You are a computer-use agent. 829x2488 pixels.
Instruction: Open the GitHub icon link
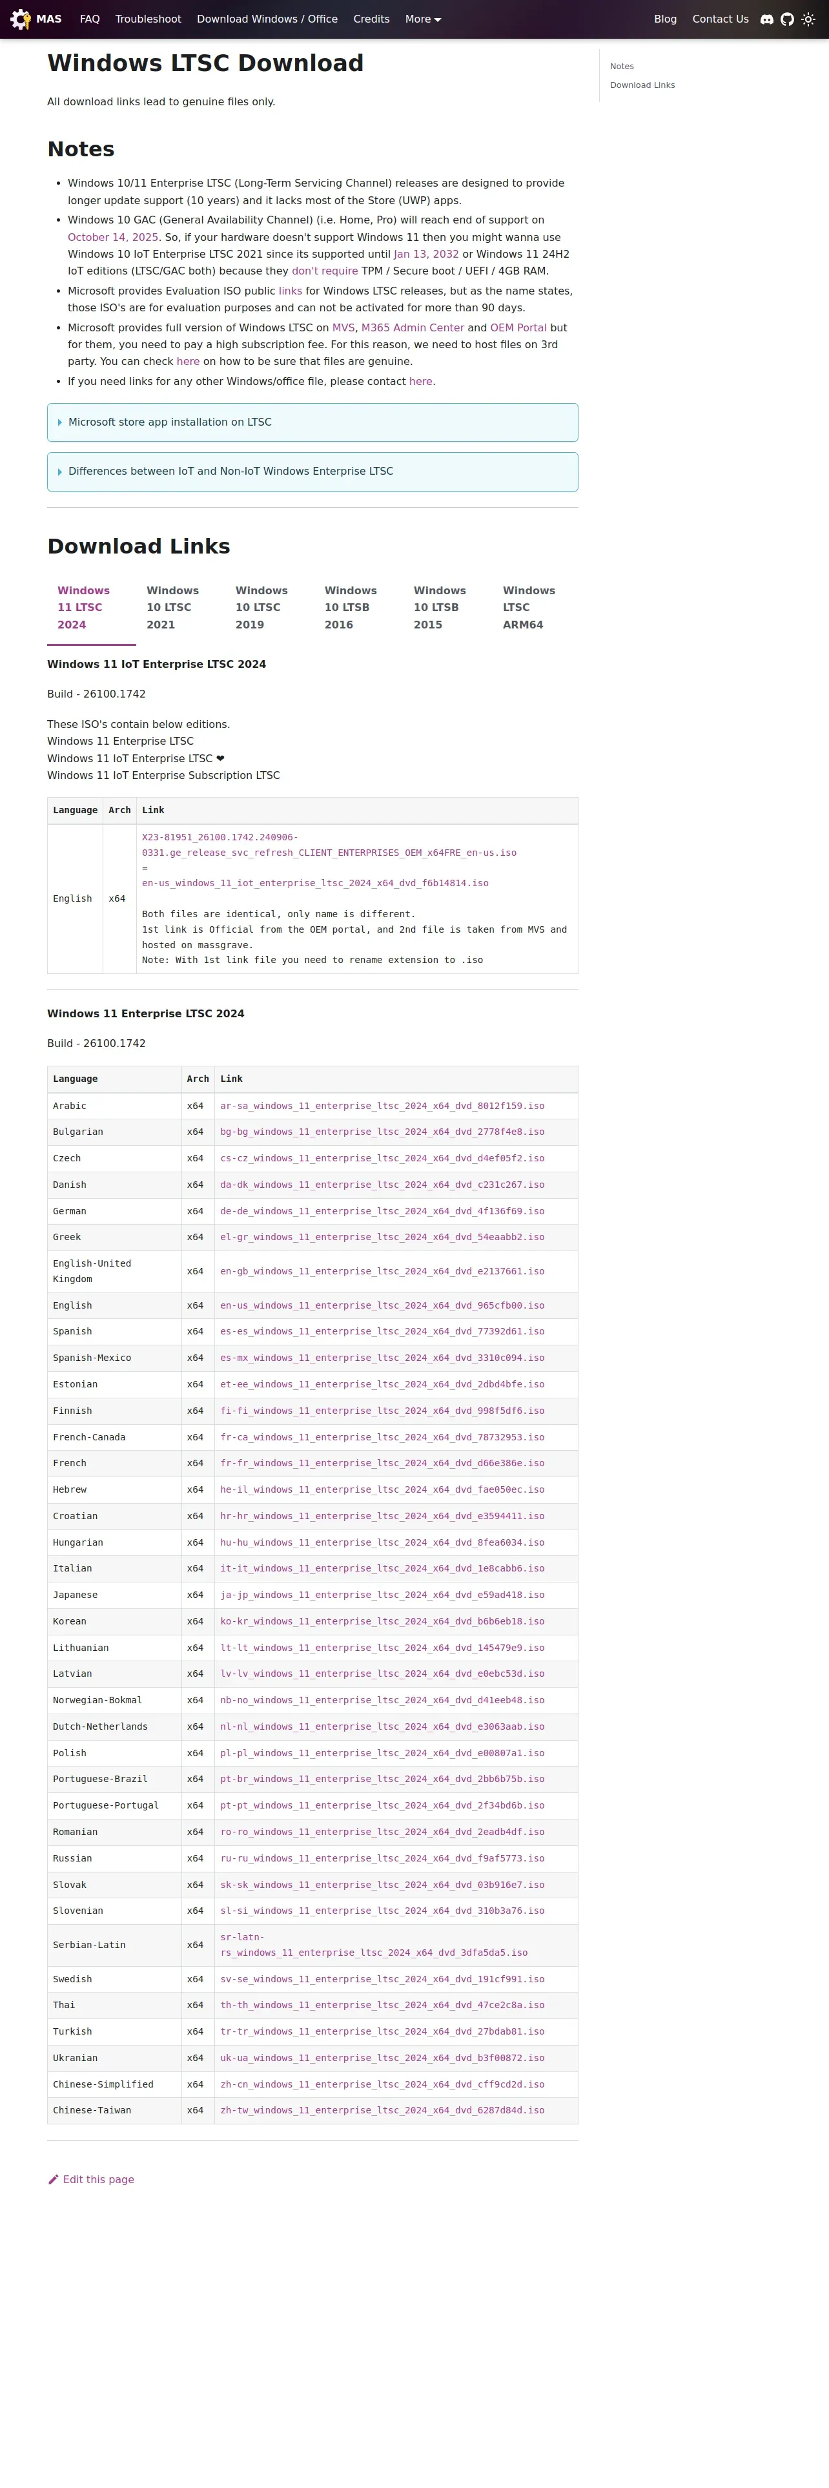click(x=788, y=19)
